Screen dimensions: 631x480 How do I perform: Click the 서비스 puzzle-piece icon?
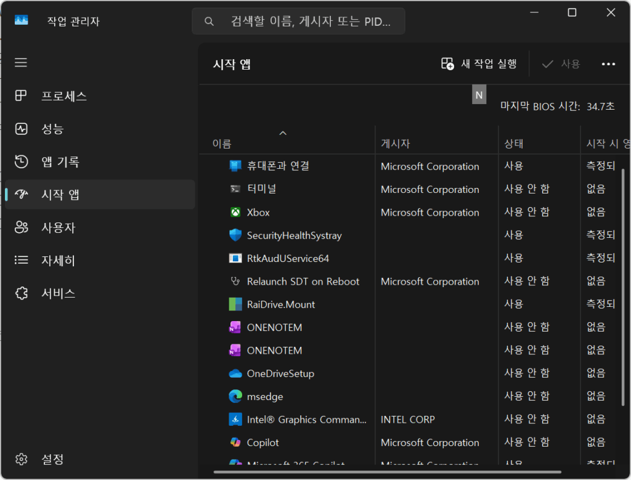(x=22, y=293)
